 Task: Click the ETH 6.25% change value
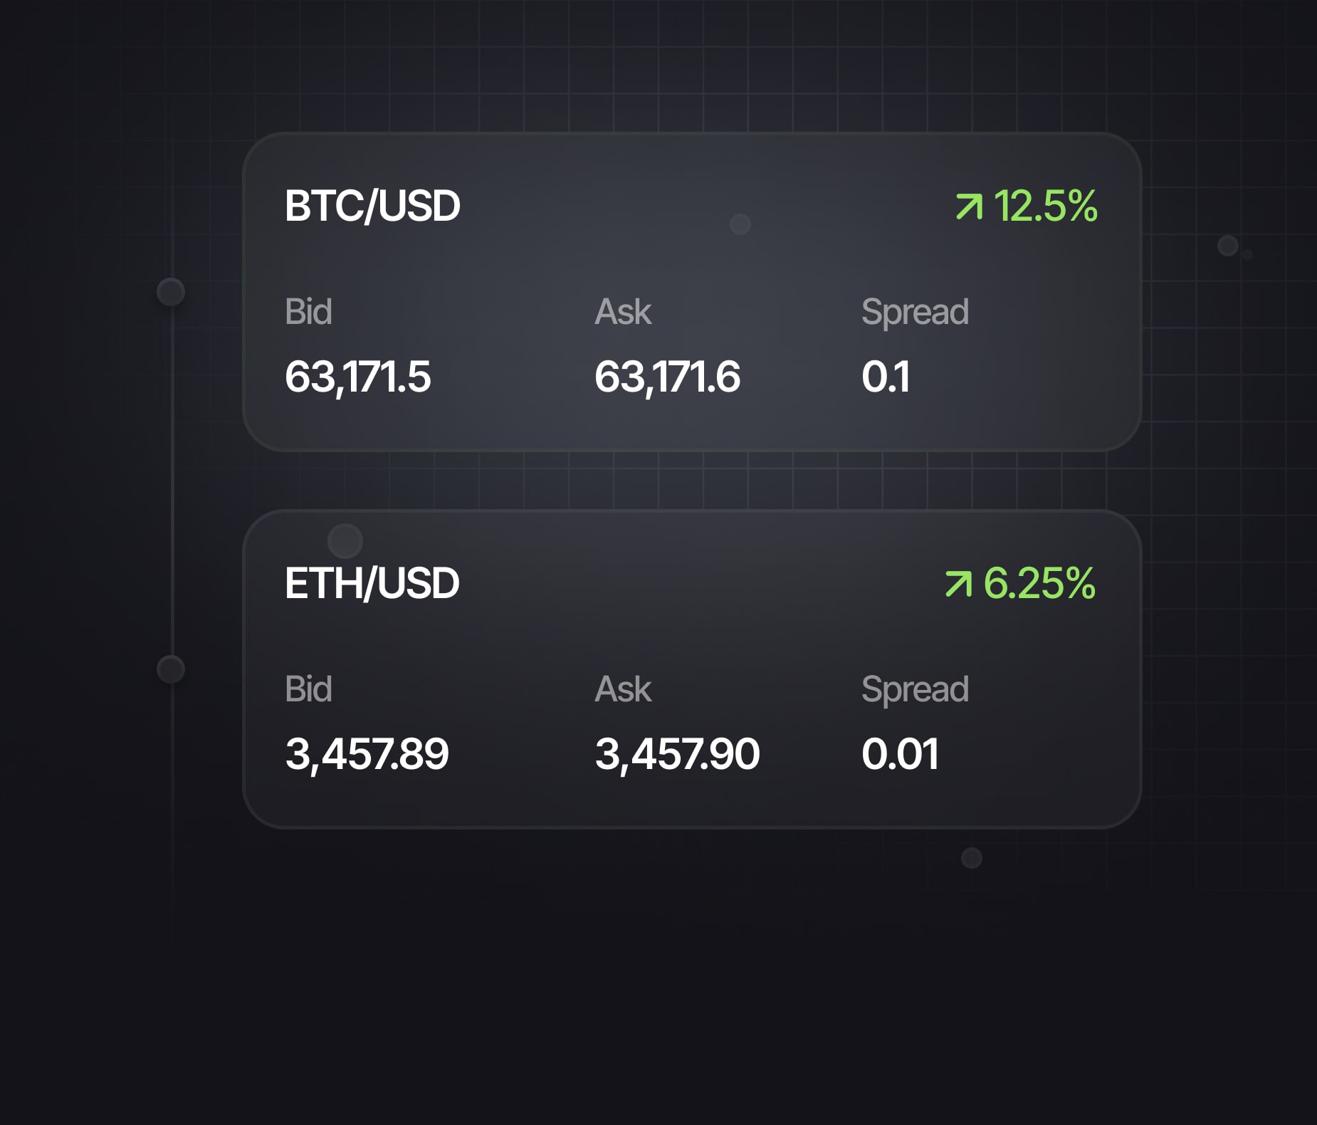tap(1039, 583)
